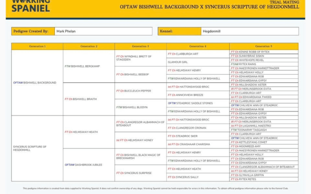
Task: Click FT Ch Wyndhill Brett of Stagsden
Action: pyautogui.click(x=134, y=58)
